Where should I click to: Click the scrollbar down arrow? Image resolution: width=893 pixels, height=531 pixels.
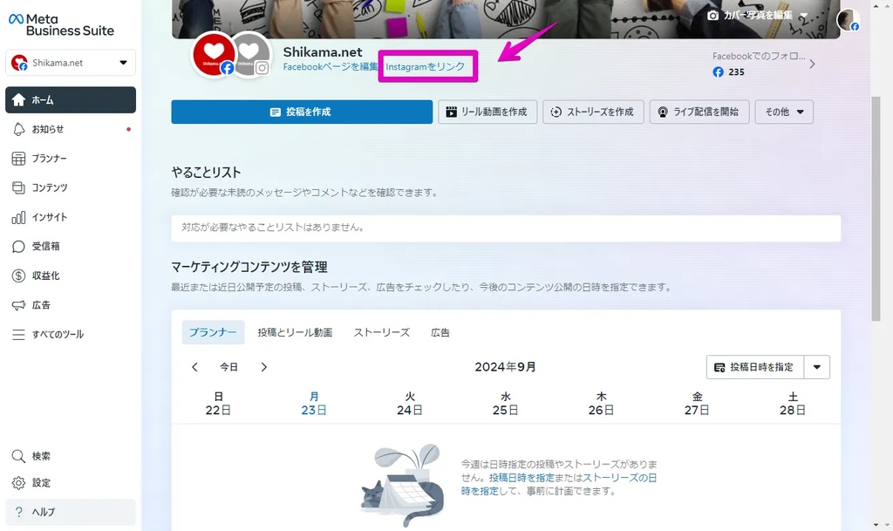pyautogui.click(x=876, y=525)
